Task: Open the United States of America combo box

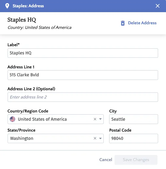Action: tap(56, 119)
